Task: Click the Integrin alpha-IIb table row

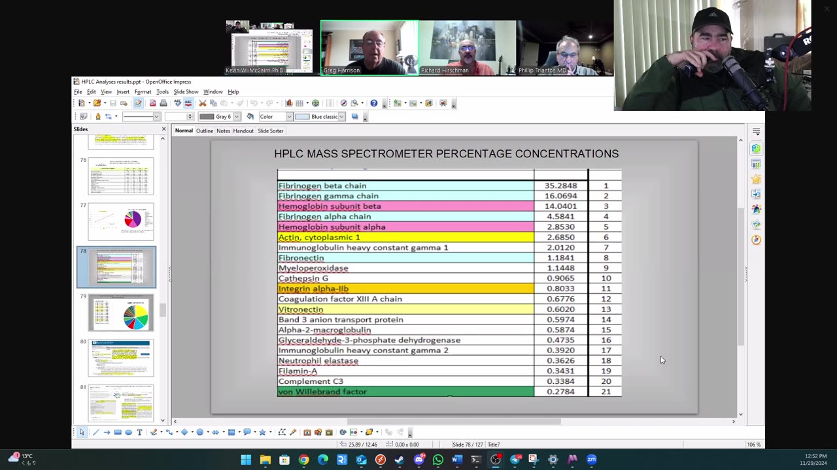Action: [x=449, y=289]
